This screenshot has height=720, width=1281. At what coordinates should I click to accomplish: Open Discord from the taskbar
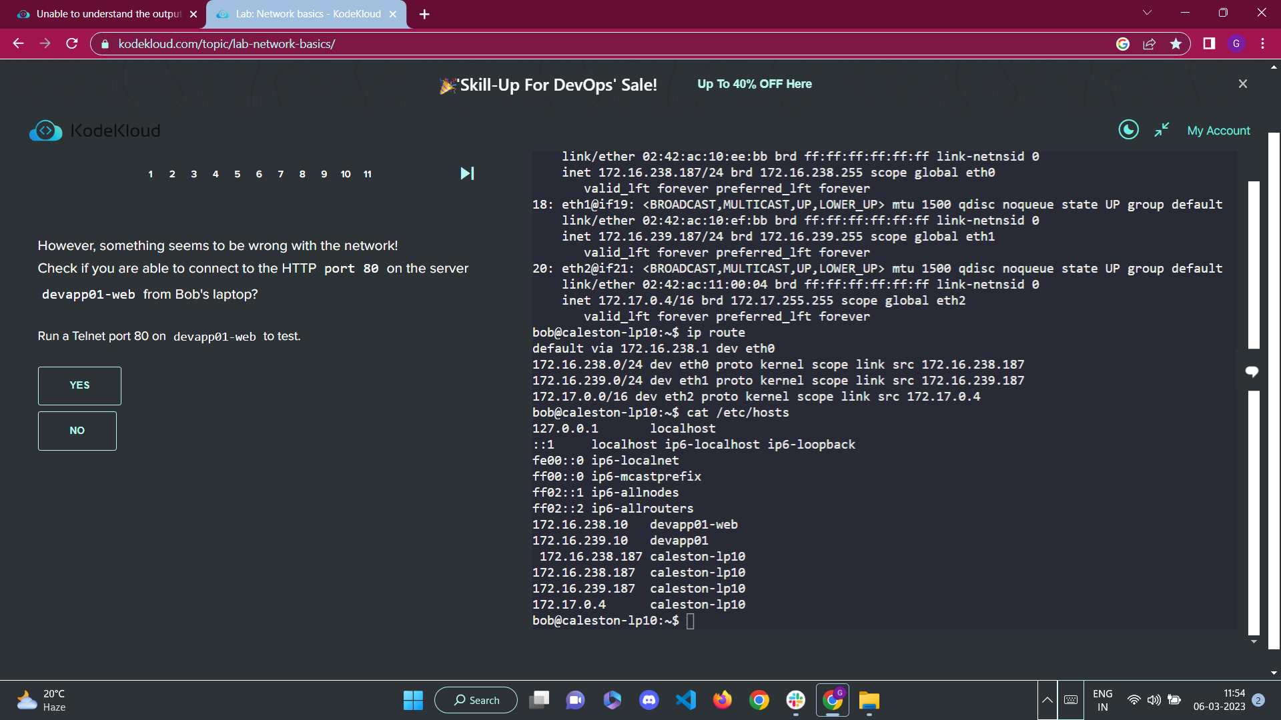click(649, 700)
